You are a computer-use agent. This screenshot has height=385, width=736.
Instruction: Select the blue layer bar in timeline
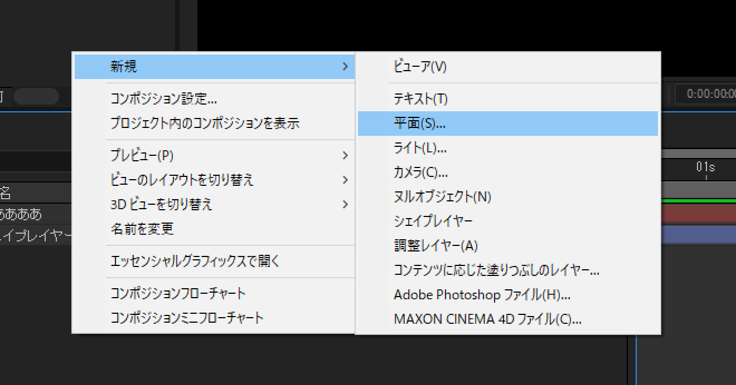click(699, 235)
